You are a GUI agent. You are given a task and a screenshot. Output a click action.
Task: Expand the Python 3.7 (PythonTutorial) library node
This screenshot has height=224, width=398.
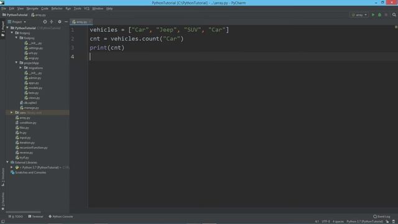[x=12, y=167]
